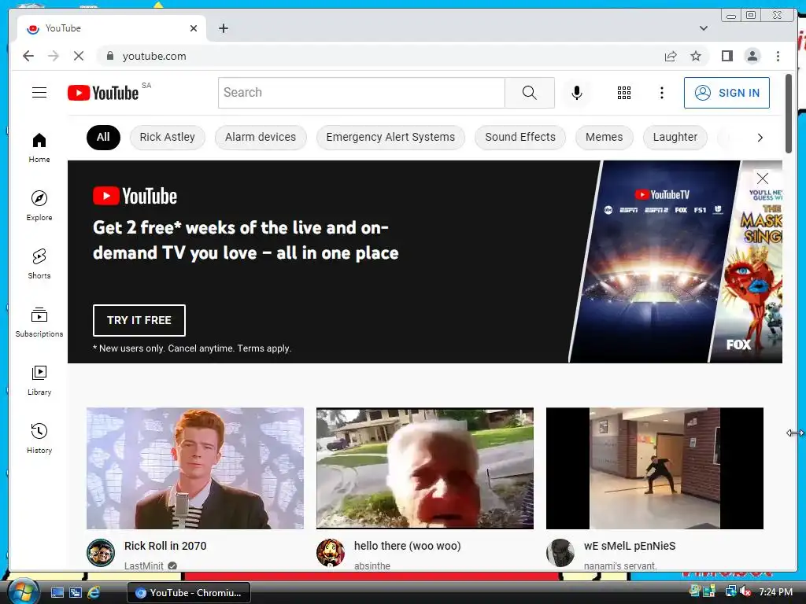
Task: Click Show Desktop quick launch icon
Action: (x=57, y=592)
